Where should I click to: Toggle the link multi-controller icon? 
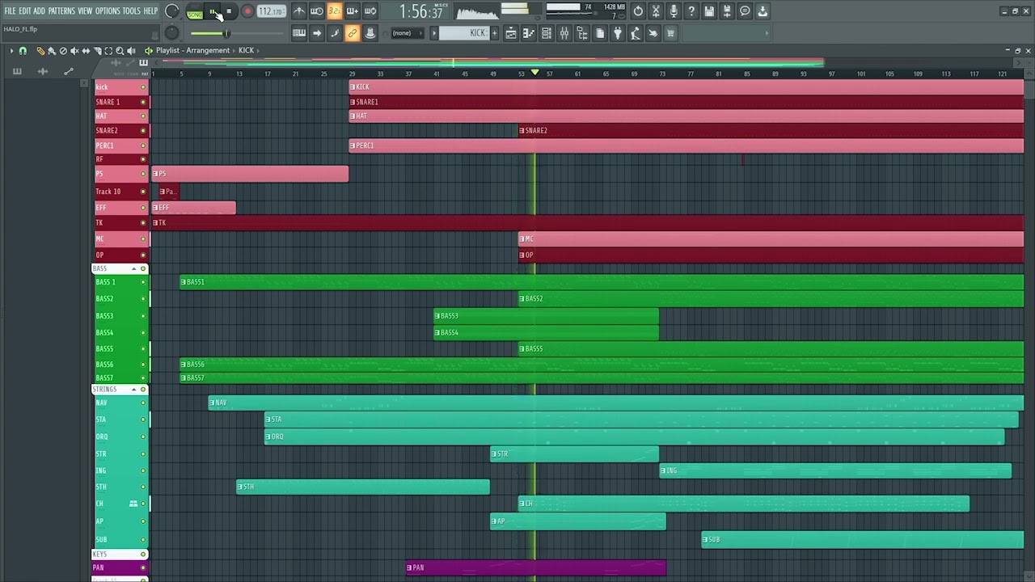tap(352, 33)
